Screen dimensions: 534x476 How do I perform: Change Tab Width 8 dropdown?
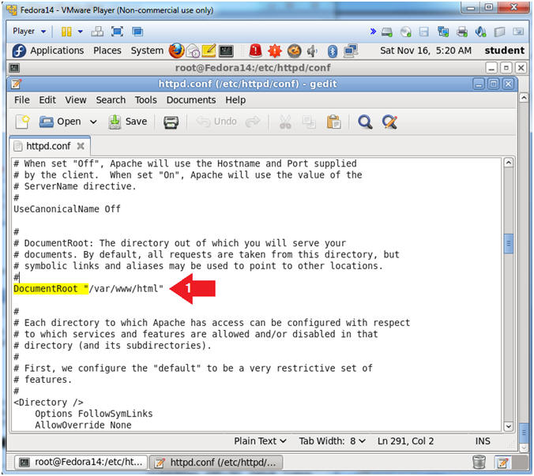(333, 441)
